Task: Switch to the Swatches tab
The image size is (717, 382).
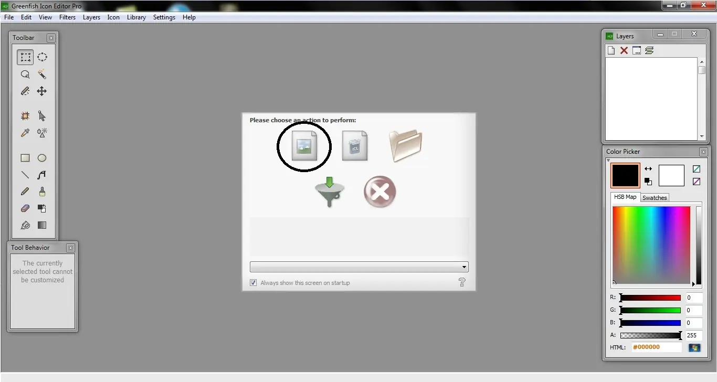Action: click(x=655, y=198)
